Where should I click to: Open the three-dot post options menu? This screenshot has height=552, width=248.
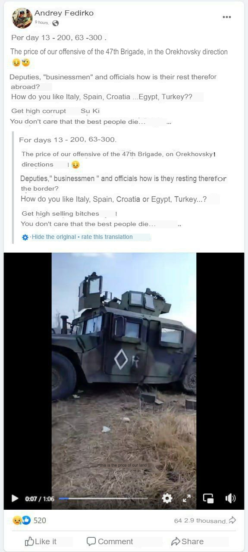coord(227,17)
